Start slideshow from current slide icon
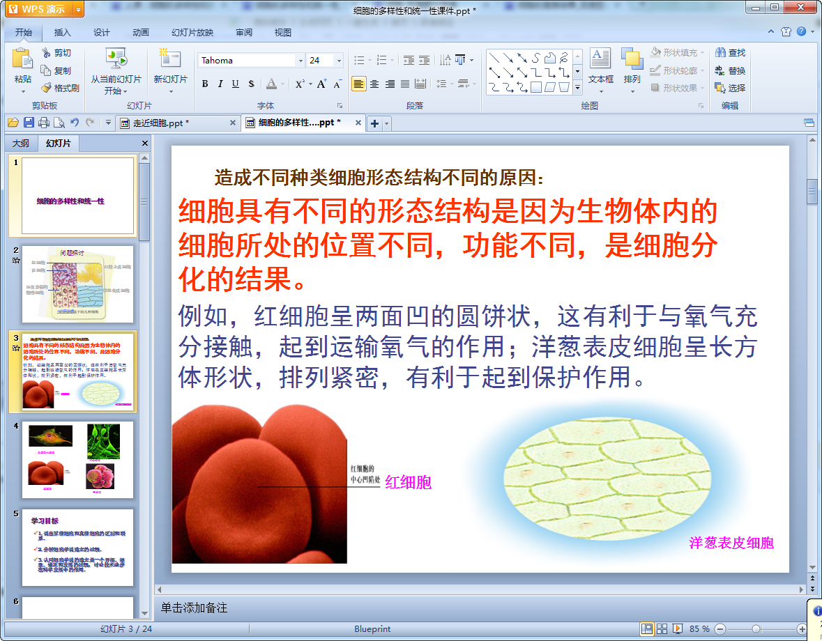Viewport: 822px width, 641px height. click(116, 59)
